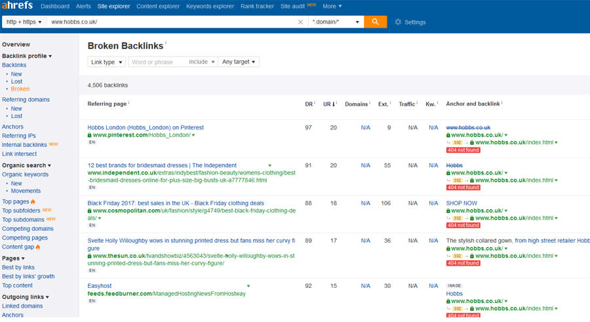The width and height of the screenshot is (590, 322).
Task: Click lock icon before www.pinterest.com URL
Action: click(90, 135)
